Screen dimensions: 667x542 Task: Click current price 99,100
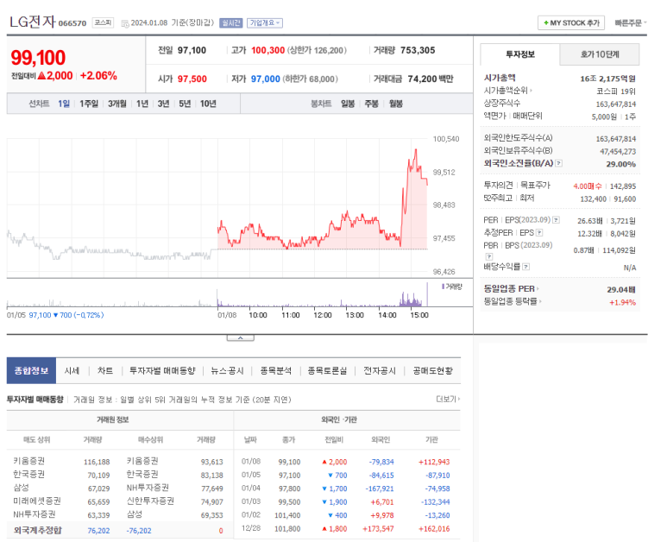point(38,58)
